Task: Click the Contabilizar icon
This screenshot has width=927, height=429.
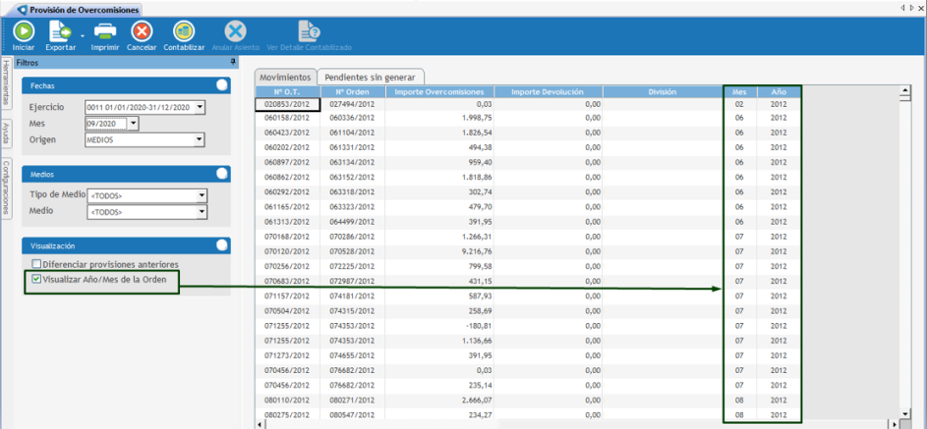Action: coord(184,31)
